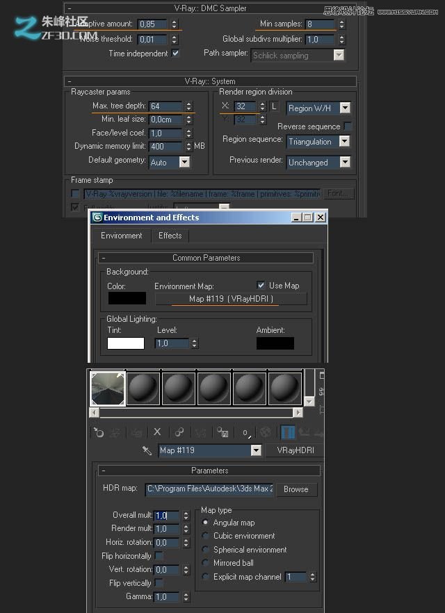Toggle the Time independent checkbox

click(x=176, y=53)
